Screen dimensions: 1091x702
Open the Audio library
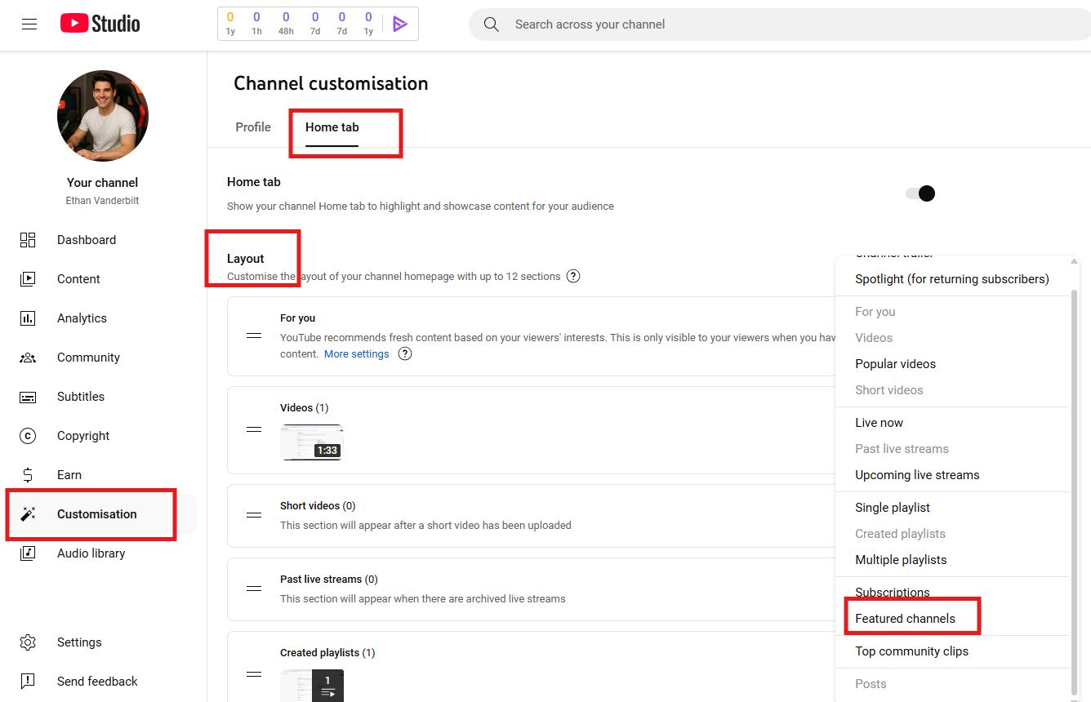(x=91, y=553)
